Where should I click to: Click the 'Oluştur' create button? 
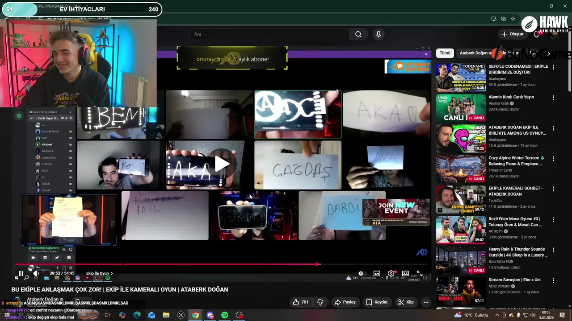point(512,34)
